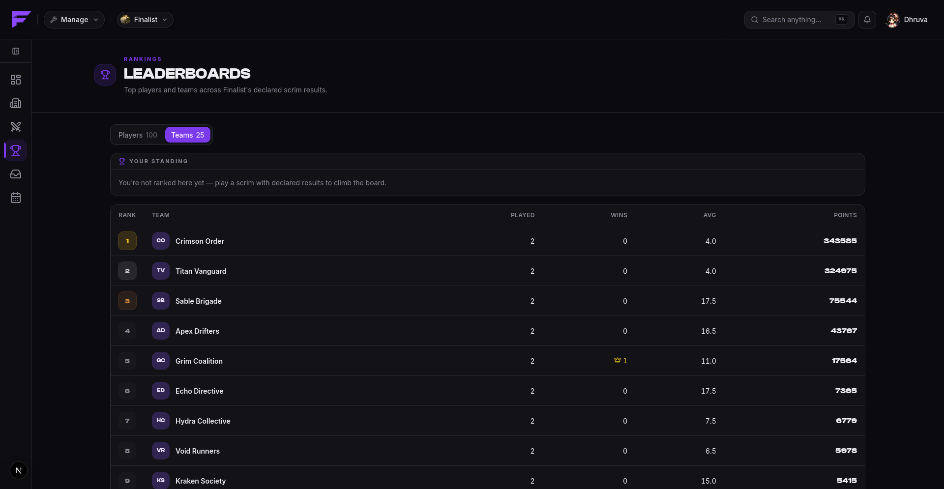This screenshot has width=944, height=489.
Task: Click the 7.5 average for Hydra Collective
Action: pyautogui.click(x=711, y=421)
